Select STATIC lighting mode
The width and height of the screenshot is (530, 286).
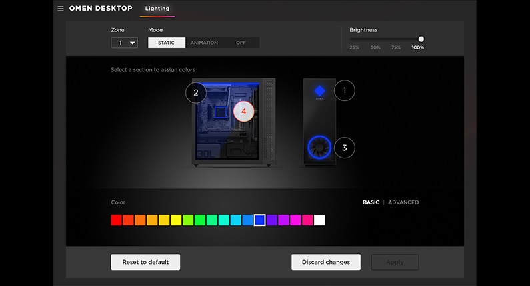coord(166,43)
